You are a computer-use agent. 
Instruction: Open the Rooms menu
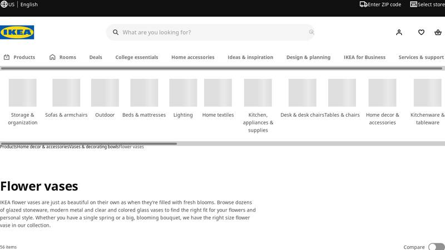[63, 57]
